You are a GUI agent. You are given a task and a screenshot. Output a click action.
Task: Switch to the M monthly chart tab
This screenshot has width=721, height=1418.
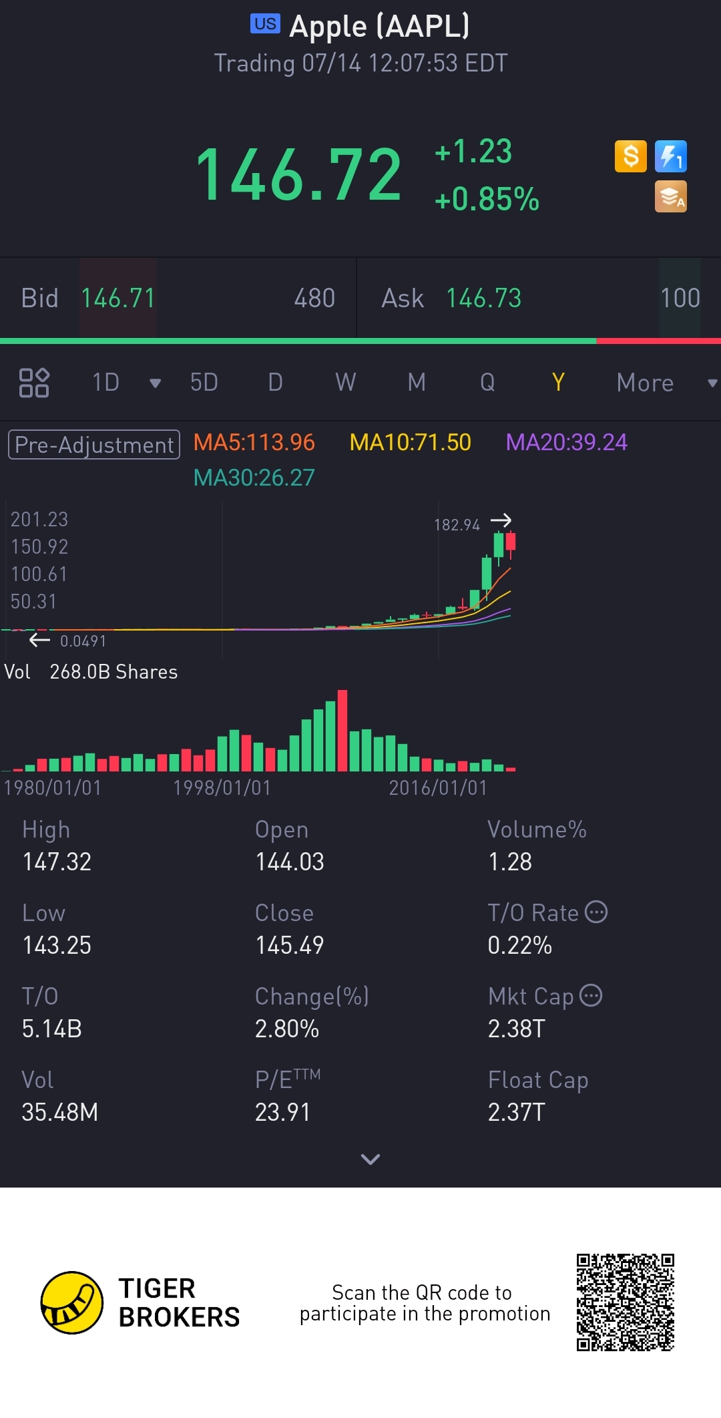click(x=417, y=383)
